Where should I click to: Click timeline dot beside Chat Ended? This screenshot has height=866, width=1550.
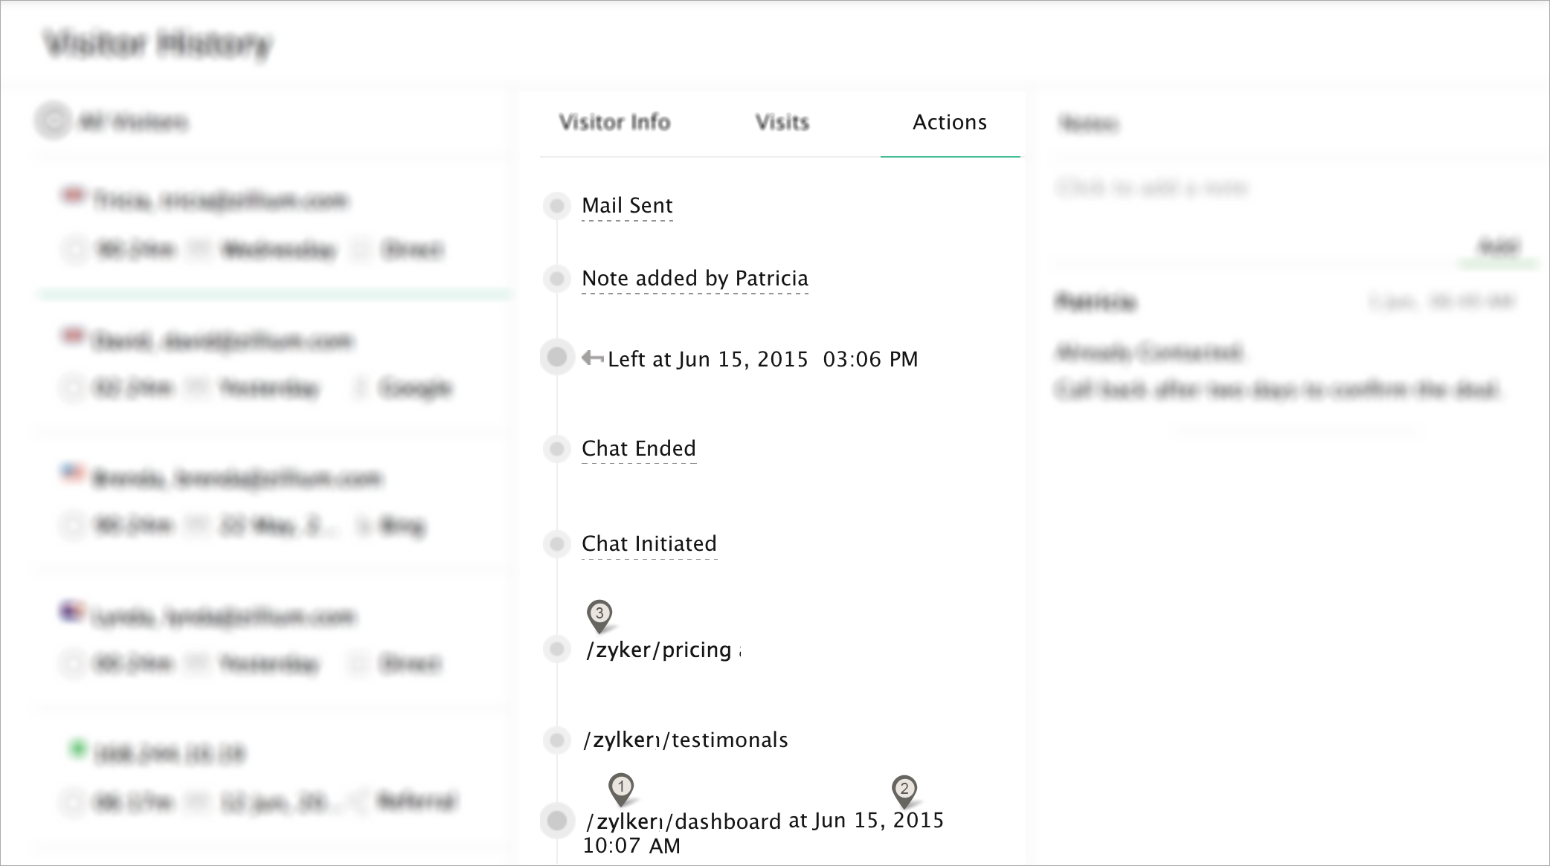pyautogui.click(x=556, y=449)
